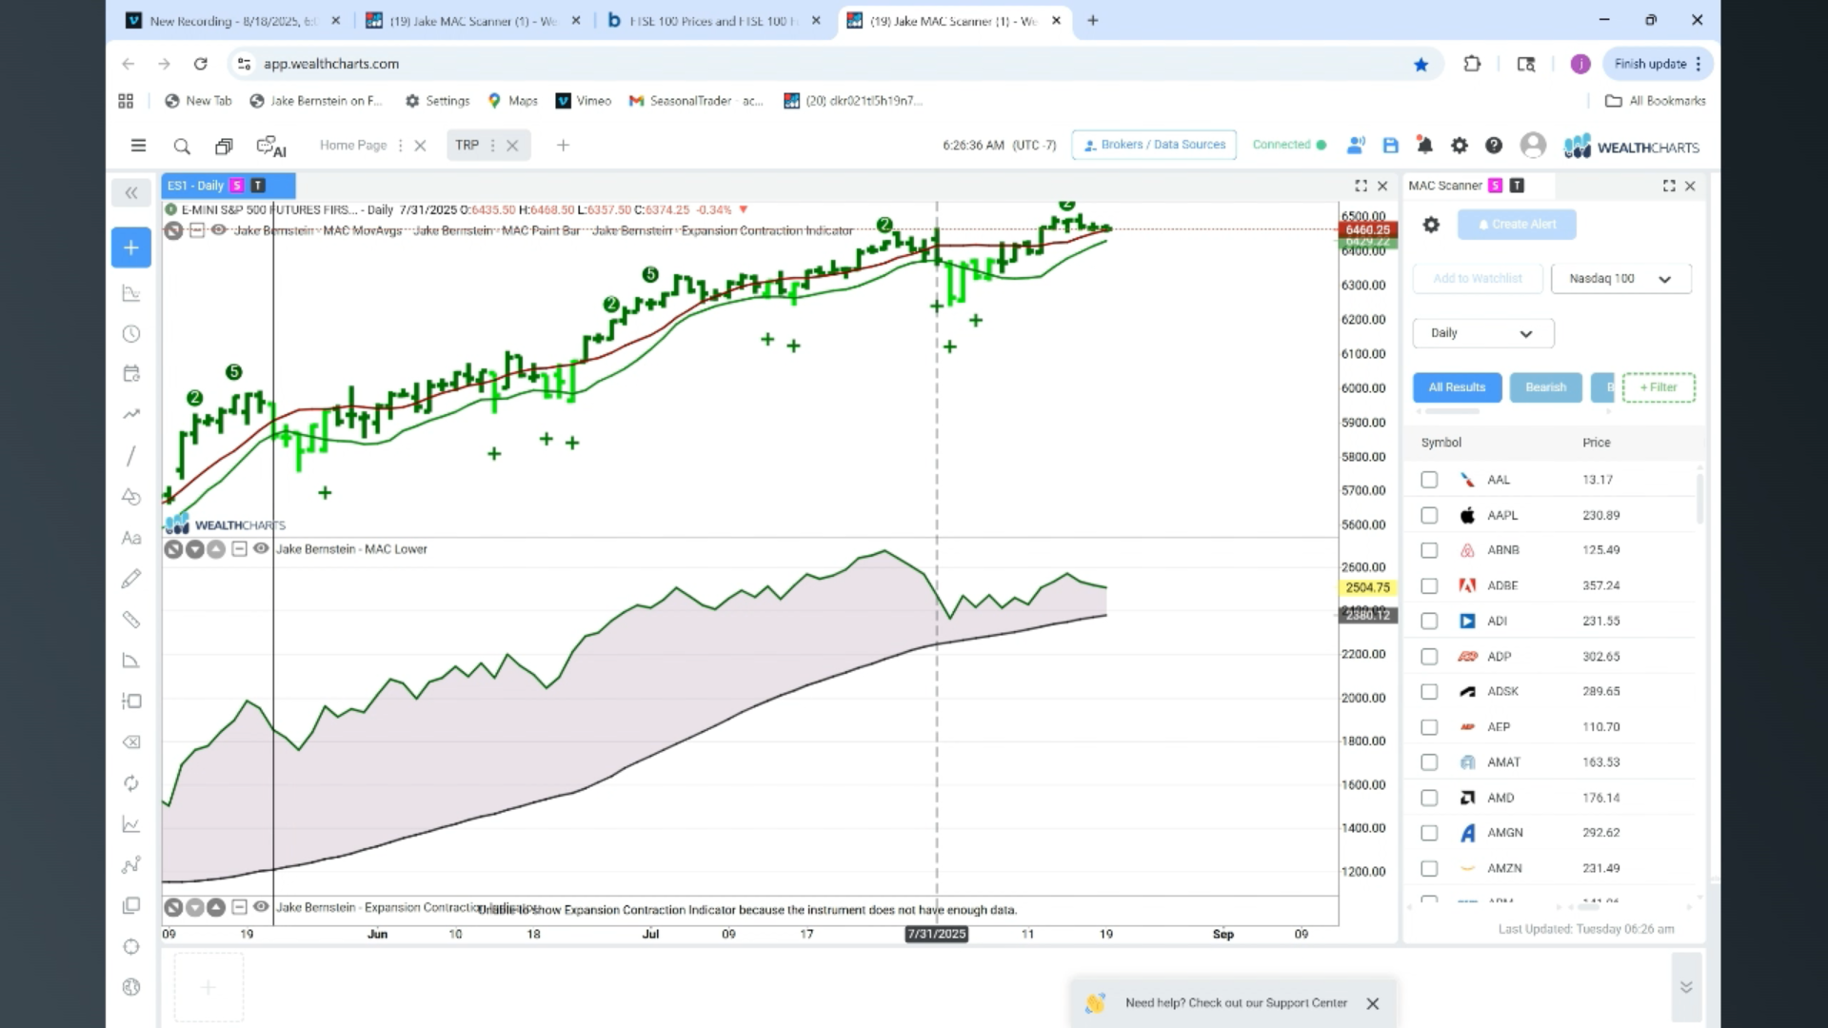Screen dimensions: 1828x1028
Task: Switch to FTSE 100 Prices browser tab
Action: [x=714, y=21]
